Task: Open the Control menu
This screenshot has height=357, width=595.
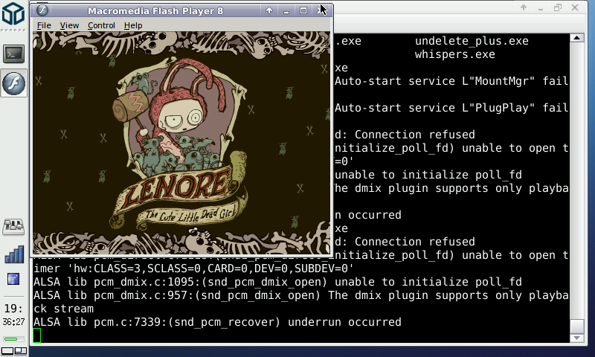Action: point(101,25)
